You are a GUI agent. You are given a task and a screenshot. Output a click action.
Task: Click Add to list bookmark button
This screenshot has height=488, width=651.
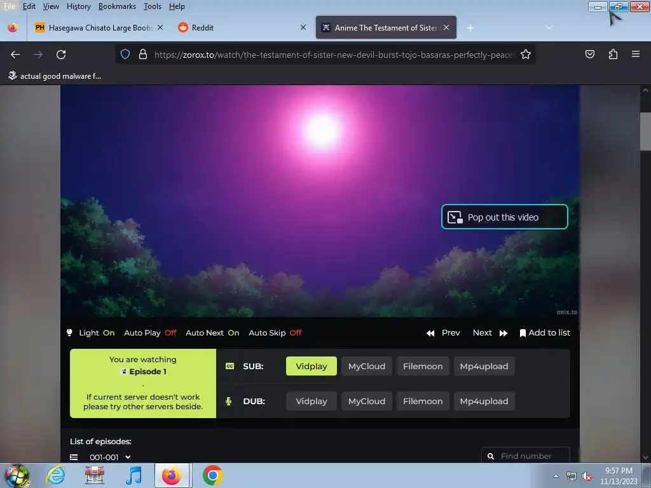pyautogui.click(x=545, y=333)
